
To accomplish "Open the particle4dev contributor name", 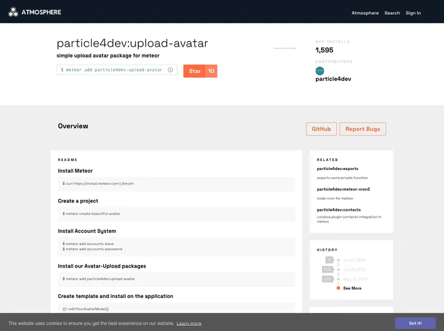I will click(x=333, y=79).
